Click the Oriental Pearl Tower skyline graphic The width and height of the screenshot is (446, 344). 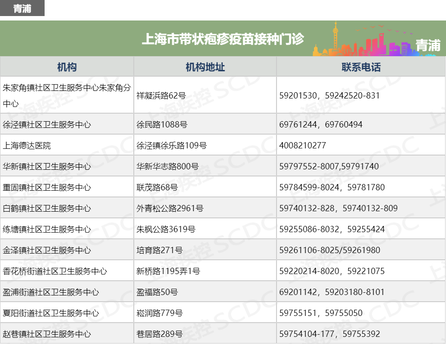336,38
